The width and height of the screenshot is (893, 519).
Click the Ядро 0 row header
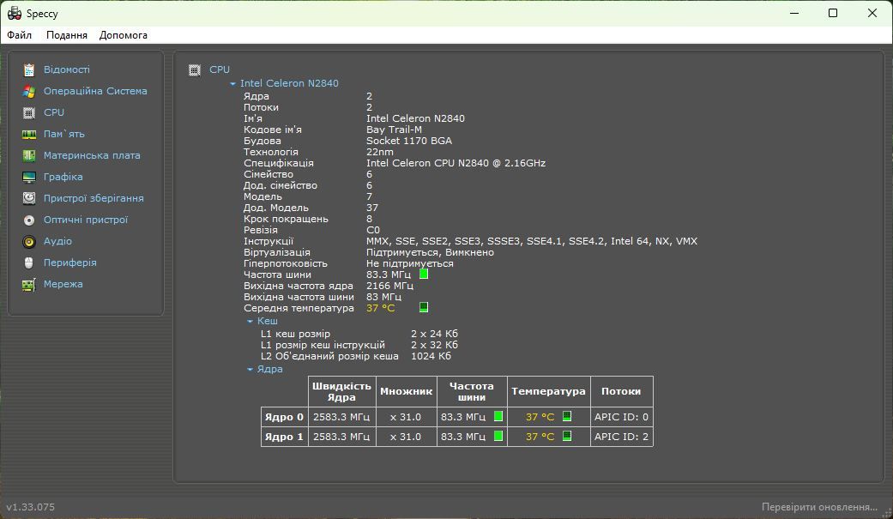(284, 417)
